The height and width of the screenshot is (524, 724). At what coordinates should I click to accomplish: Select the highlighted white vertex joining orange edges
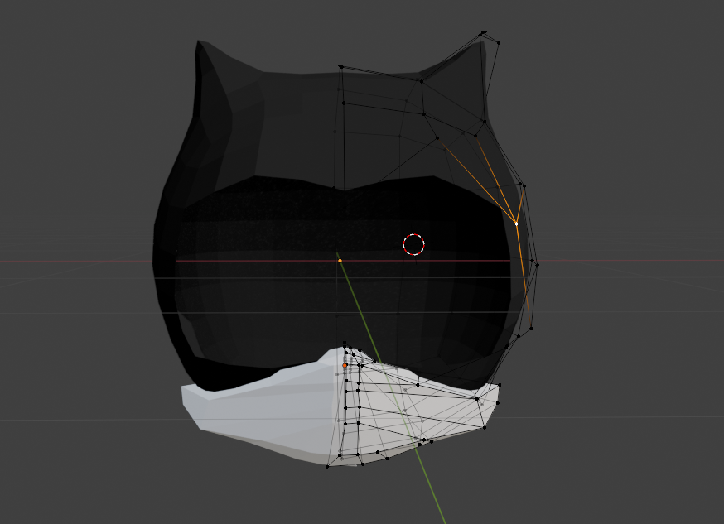516,224
